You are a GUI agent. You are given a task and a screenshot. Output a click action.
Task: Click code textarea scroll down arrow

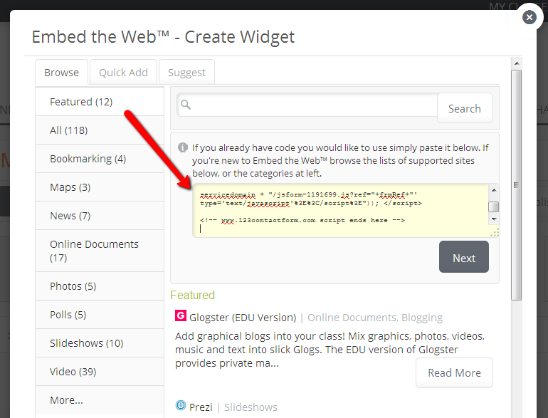(494, 219)
